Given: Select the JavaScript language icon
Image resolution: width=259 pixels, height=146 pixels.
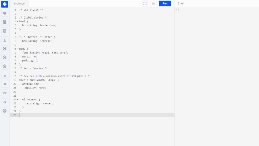Looking at the screenshot, I should pyautogui.click(x=5, y=75).
